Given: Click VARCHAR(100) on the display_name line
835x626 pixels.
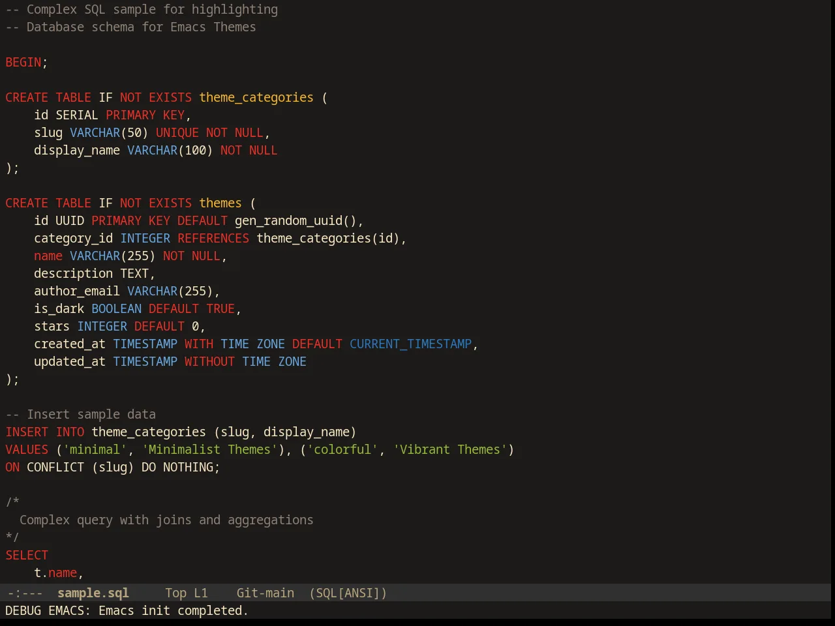Looking at the screenshot, I should (170, 150).
